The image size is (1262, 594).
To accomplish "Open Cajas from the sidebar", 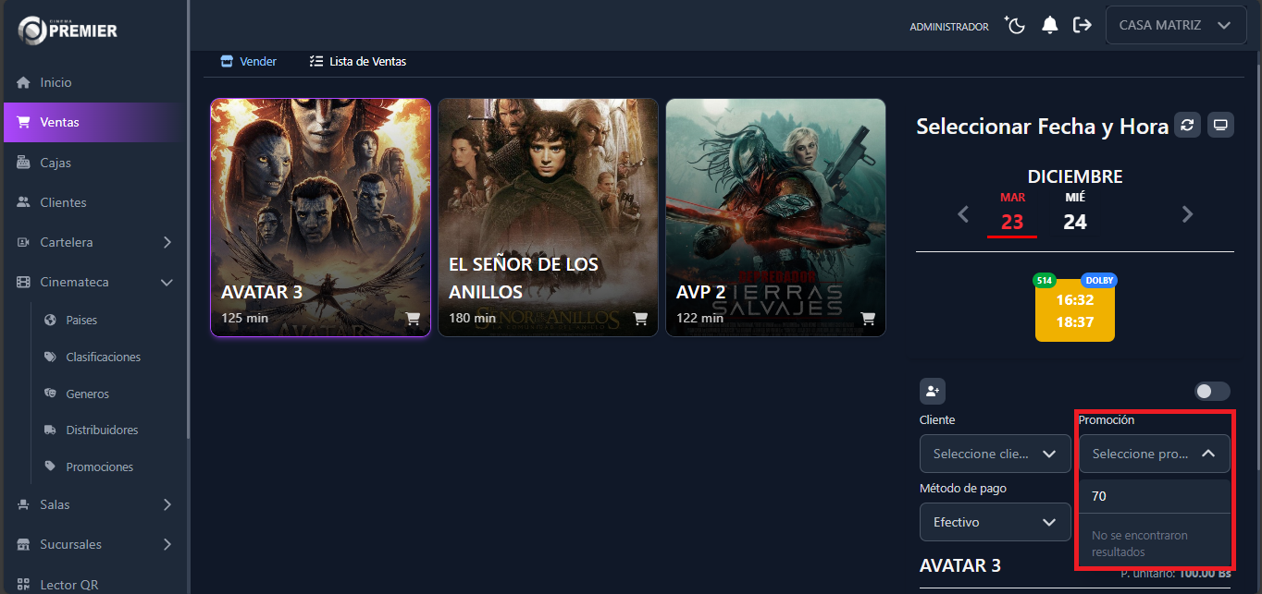I will point(56,163).
